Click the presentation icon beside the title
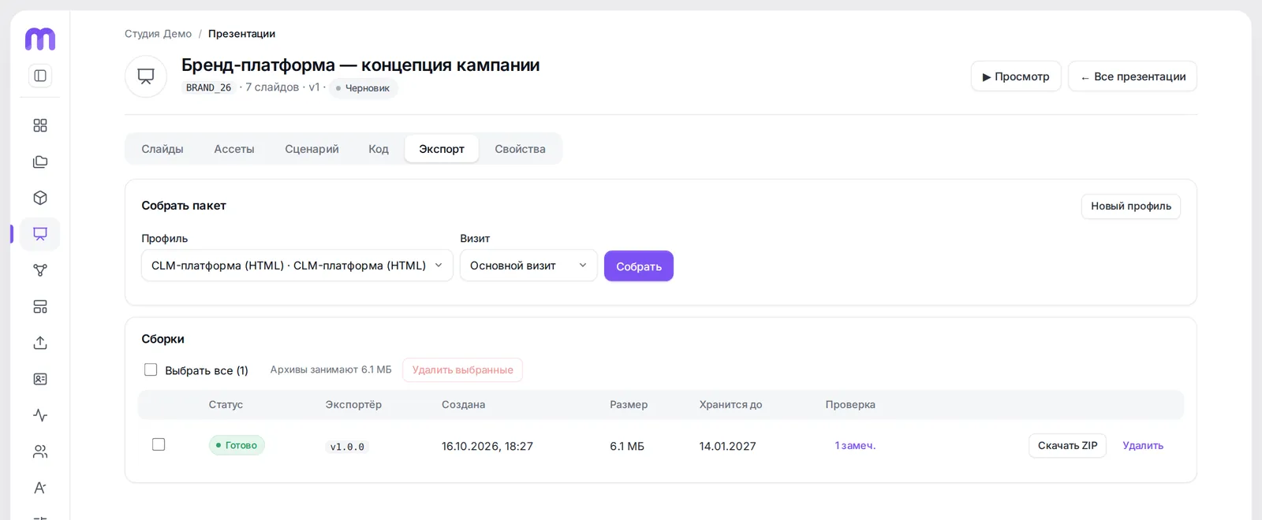 (x=146, y=76)
